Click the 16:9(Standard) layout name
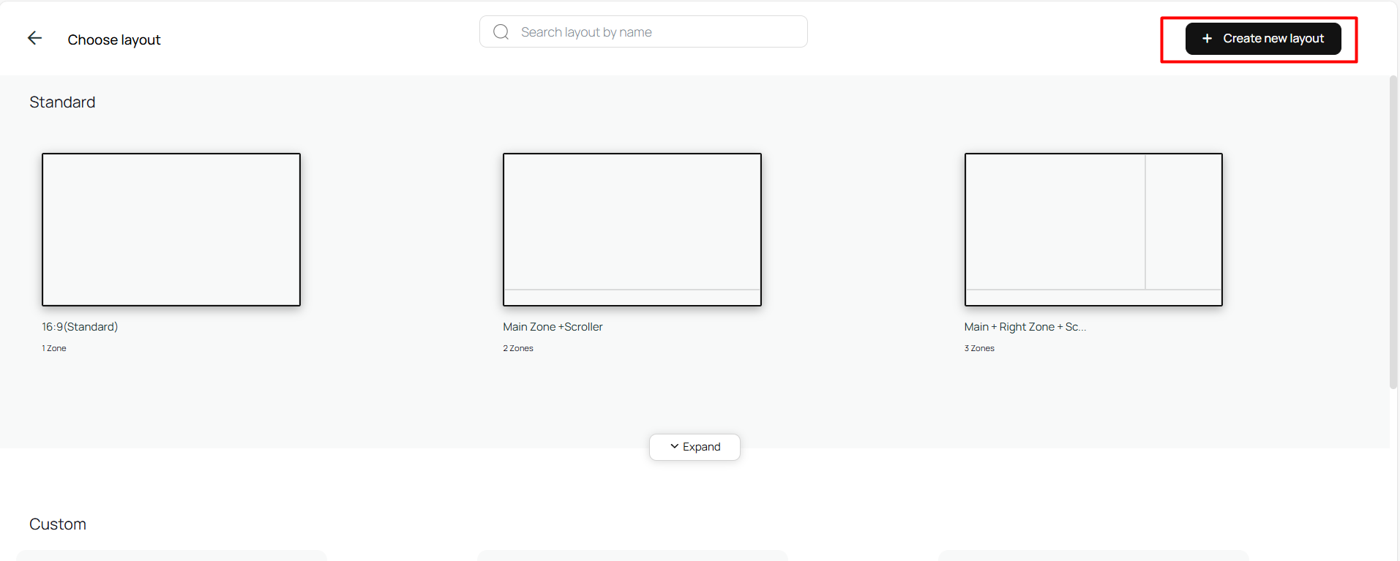Image resolution: width=1400 pixels, height=561 pixels. point(80,327)
